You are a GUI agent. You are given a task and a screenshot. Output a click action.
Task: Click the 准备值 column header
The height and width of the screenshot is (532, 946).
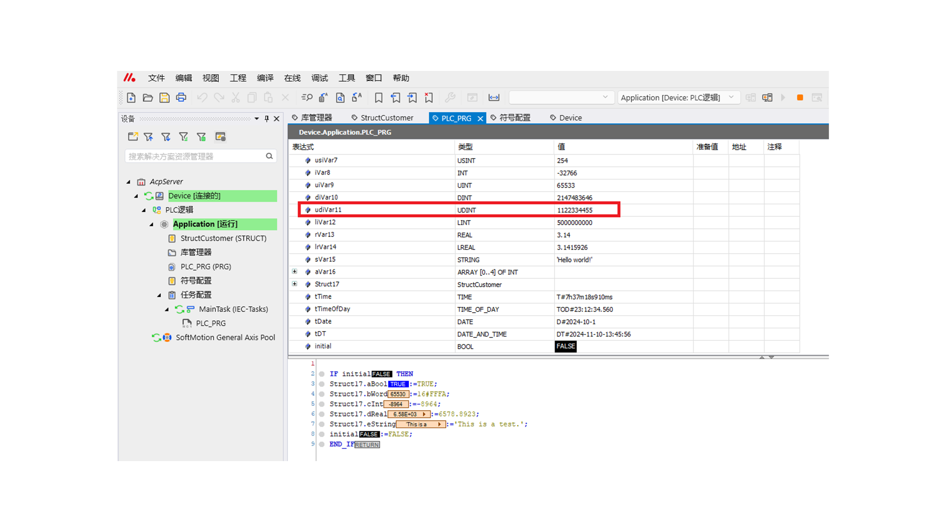[x=707, y=147]
